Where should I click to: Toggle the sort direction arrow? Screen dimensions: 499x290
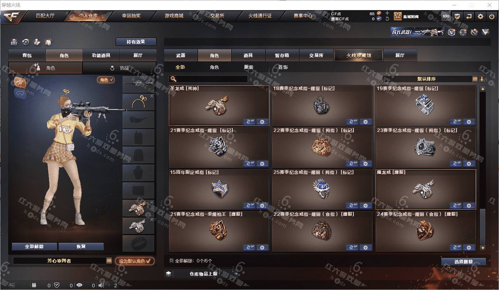pos(482,79)
